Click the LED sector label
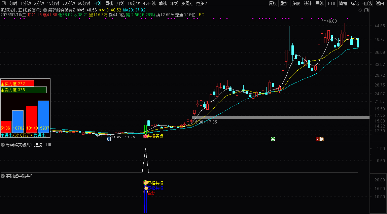The height and width of the screenshot is (214, 387). pos(201,15)
